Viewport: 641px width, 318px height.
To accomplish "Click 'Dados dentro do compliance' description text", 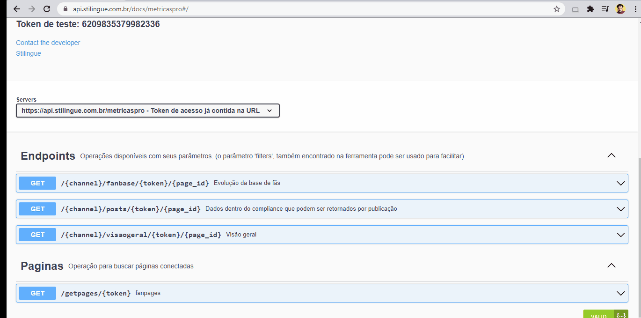I will click(x=301, y=209).
